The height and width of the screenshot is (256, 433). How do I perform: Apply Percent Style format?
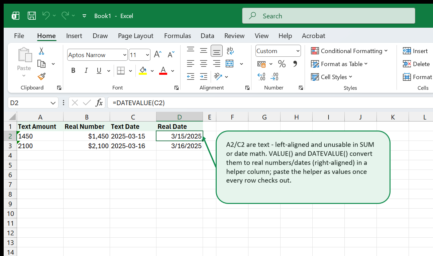coord(282,64)
